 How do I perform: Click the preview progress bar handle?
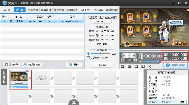(121, 50)
